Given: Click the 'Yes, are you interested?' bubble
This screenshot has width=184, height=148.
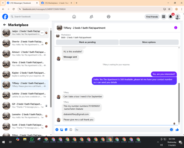Looking at the screenshot, I should pos(164,74).
